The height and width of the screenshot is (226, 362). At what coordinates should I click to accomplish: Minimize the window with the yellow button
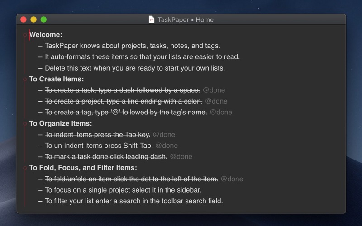[x=33, y=19]
